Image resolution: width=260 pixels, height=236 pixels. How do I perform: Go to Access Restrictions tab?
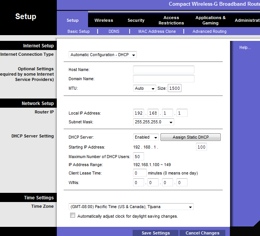coord(171,20)
